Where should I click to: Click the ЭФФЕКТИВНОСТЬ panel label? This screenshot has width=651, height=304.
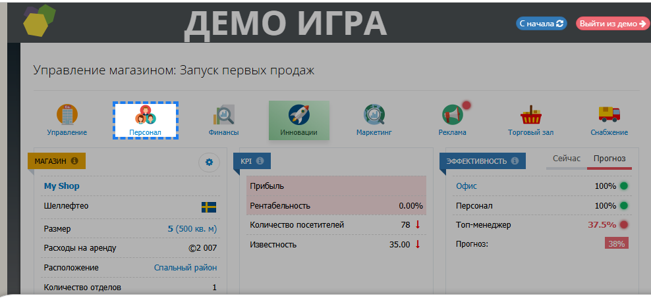pyautogui.click(x=476, y=161)
